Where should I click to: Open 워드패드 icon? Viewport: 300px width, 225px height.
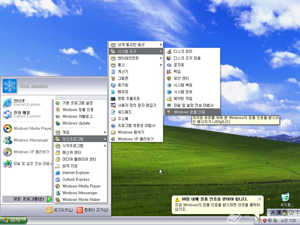click(x=113, y=112)
